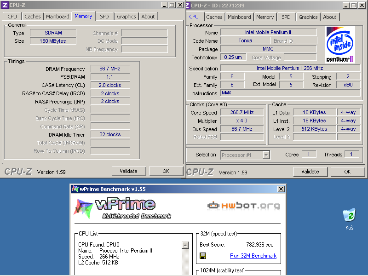Click the wPrime colorful logo graphic
The width and height of the screenshot is (368, 276).
(x=83, y=208)
